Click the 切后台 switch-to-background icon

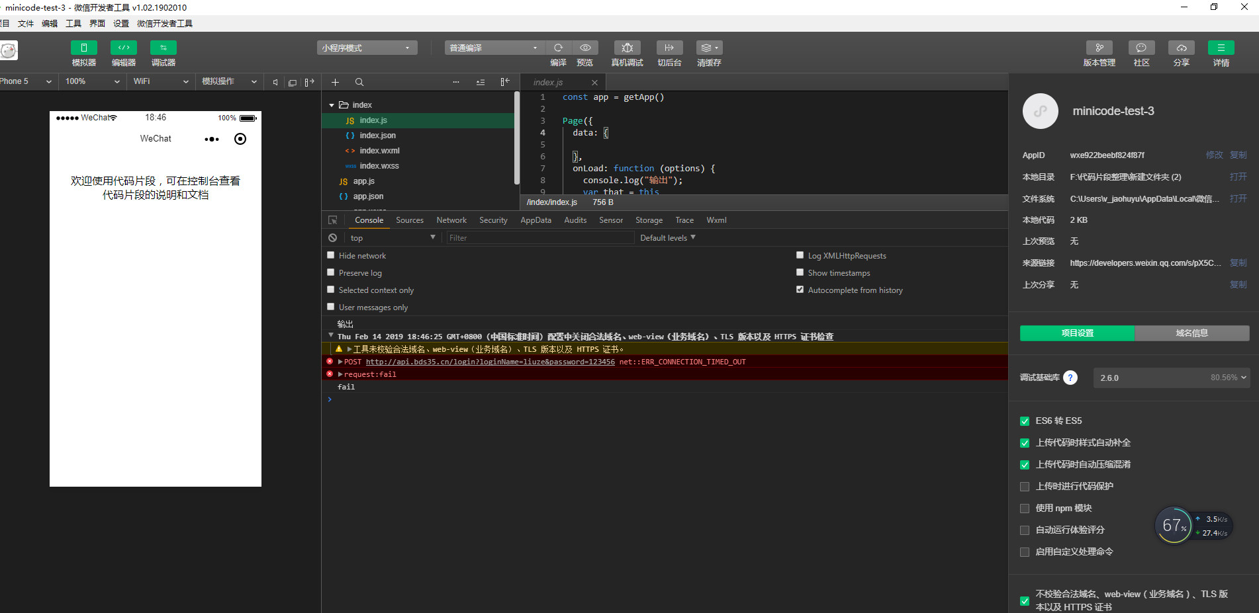tap(670, 48)
